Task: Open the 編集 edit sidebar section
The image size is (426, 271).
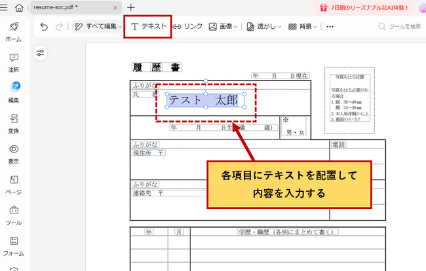Action: (14, 92)
